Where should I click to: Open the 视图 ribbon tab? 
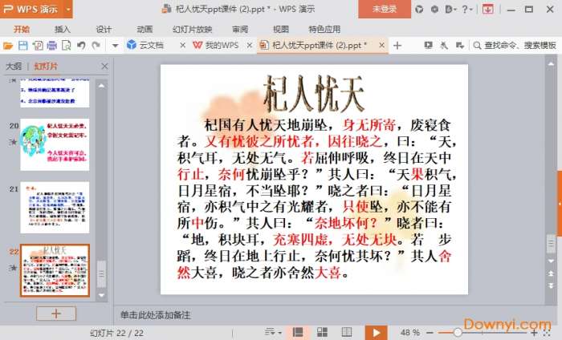(x=281, y=30)
